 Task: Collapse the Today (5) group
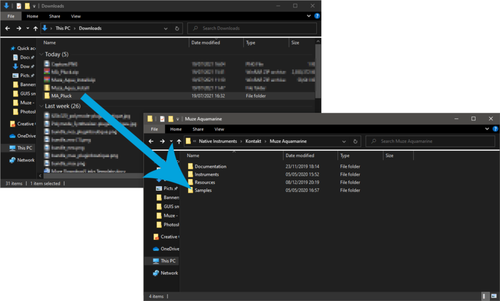tap(41, 54)
